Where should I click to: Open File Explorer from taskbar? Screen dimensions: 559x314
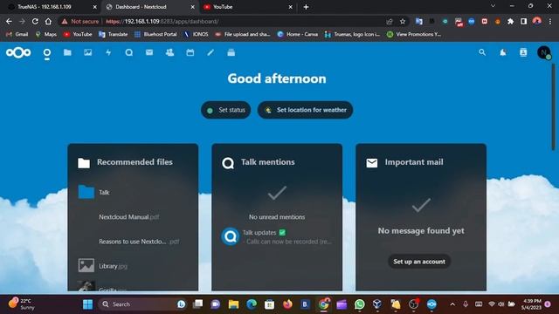[233, 304]
